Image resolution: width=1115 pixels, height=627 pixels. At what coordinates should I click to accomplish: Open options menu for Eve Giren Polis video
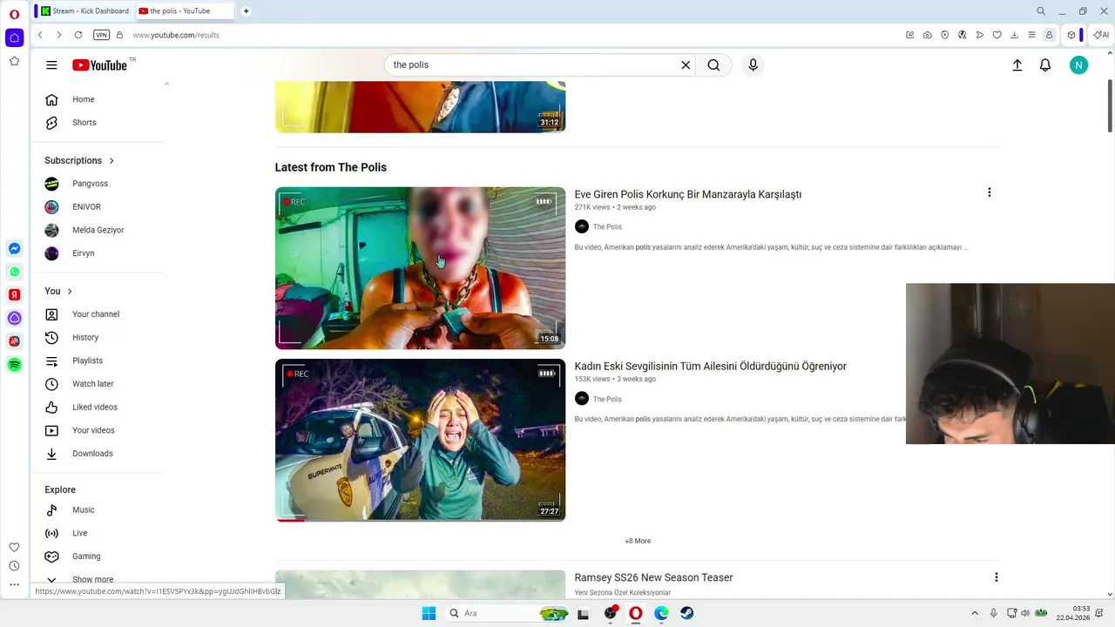(x=989, y=192)
